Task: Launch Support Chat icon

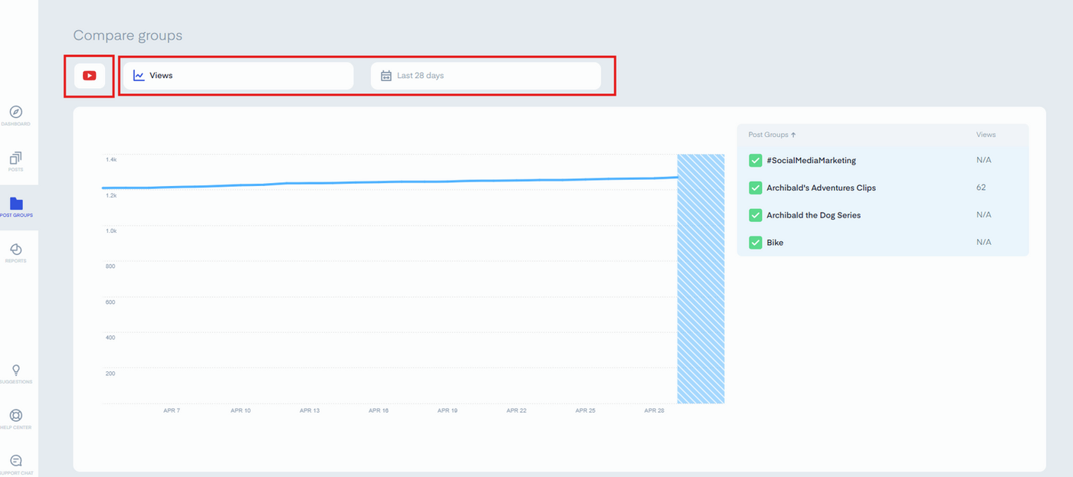Action: pos(16,461)
